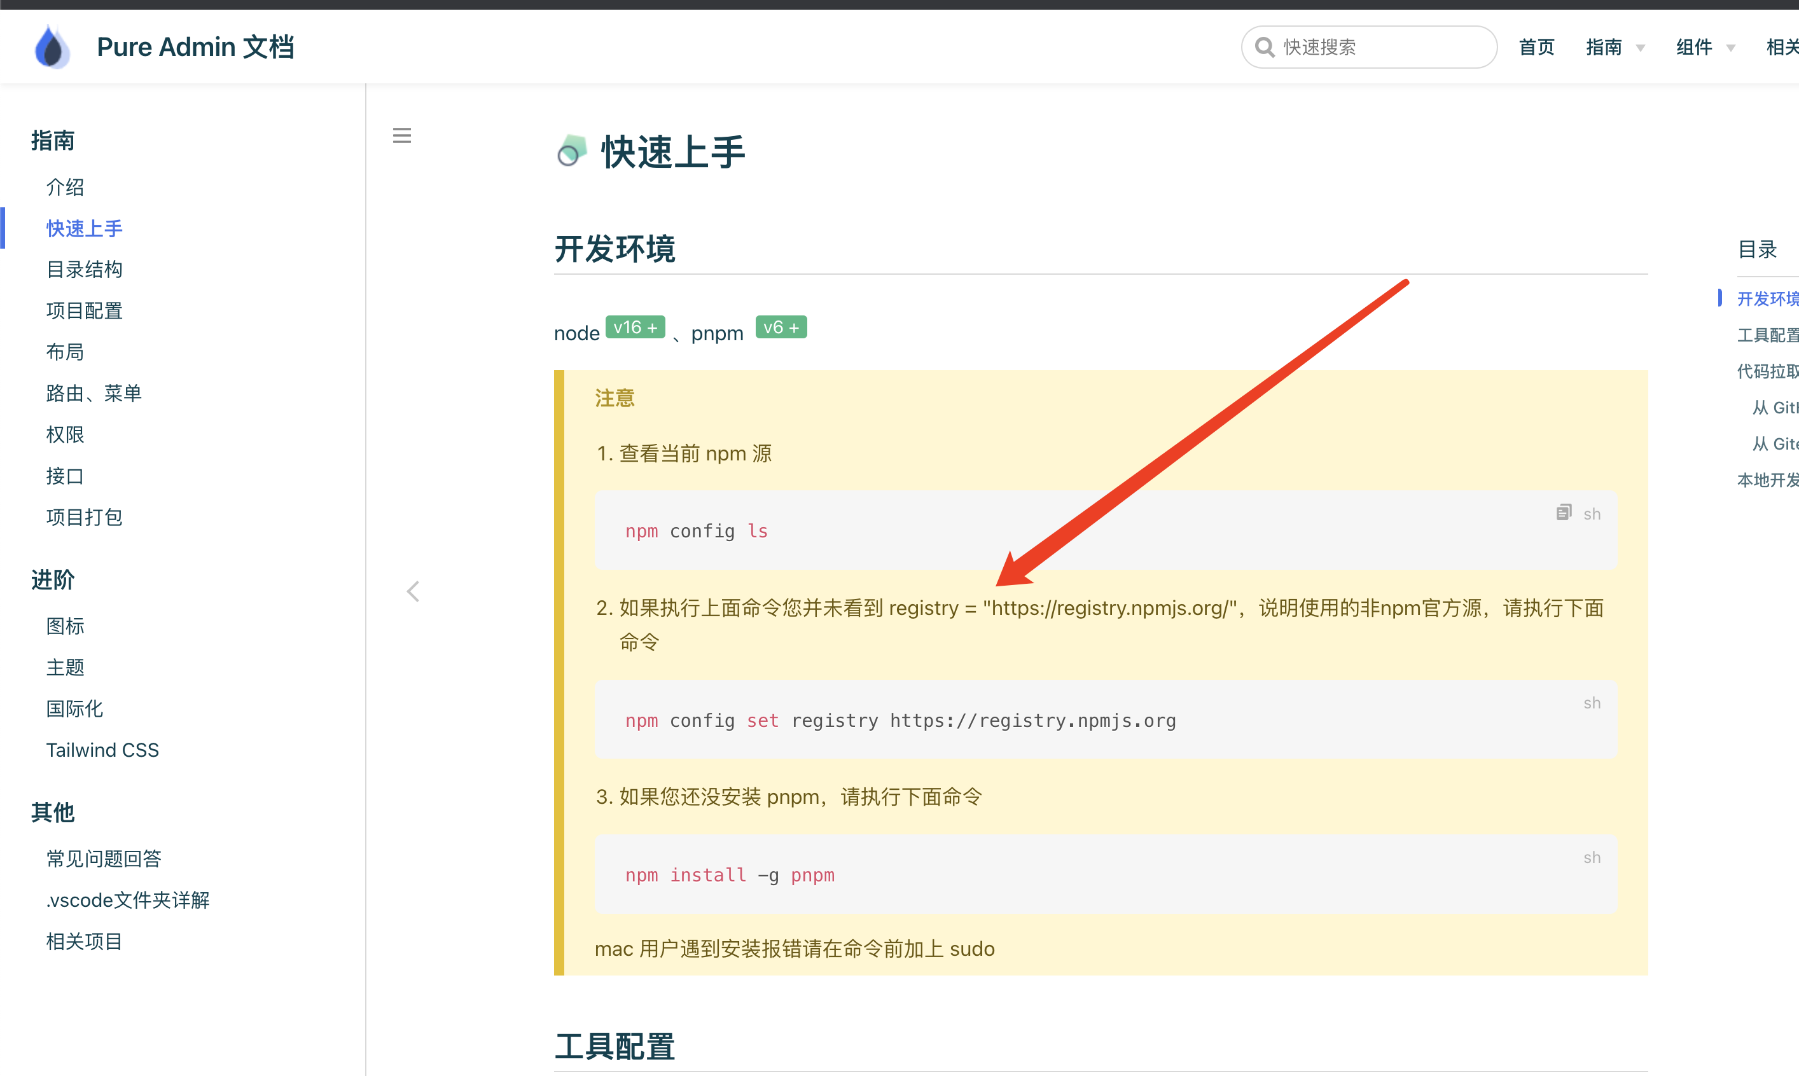1799x1076 pixels.
Task: Jump to 本地开发 in table of contents
Action: tap(1768, 480)
